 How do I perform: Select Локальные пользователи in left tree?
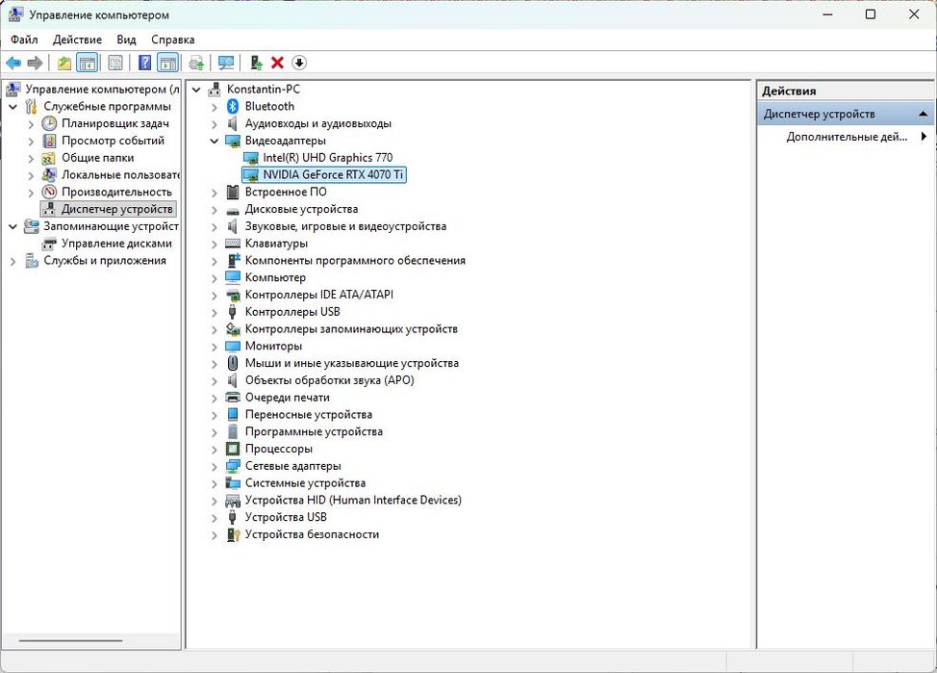pyautogui.click(x=119, y=174)
